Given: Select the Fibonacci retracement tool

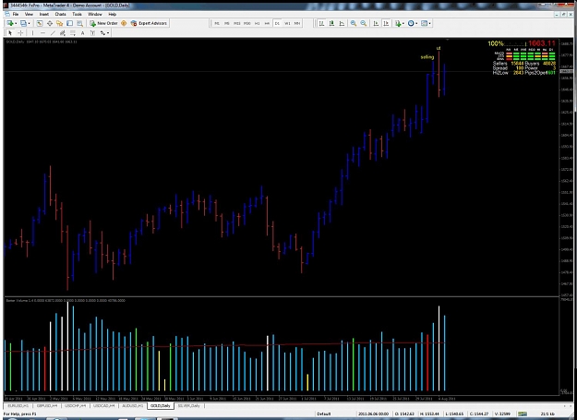Looking at the screenshot, I should pos(73,32).
